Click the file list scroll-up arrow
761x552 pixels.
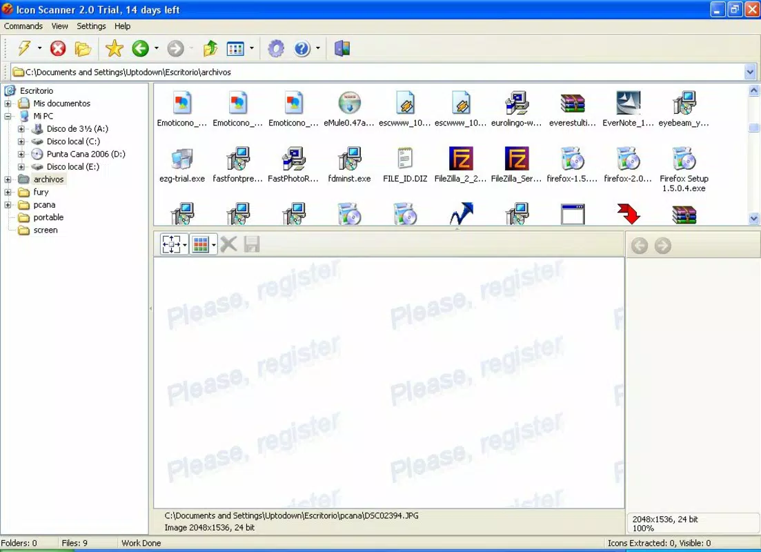coord(753,90)
